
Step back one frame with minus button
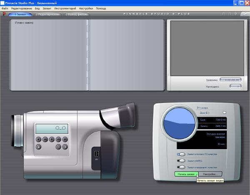pos(58,147)
